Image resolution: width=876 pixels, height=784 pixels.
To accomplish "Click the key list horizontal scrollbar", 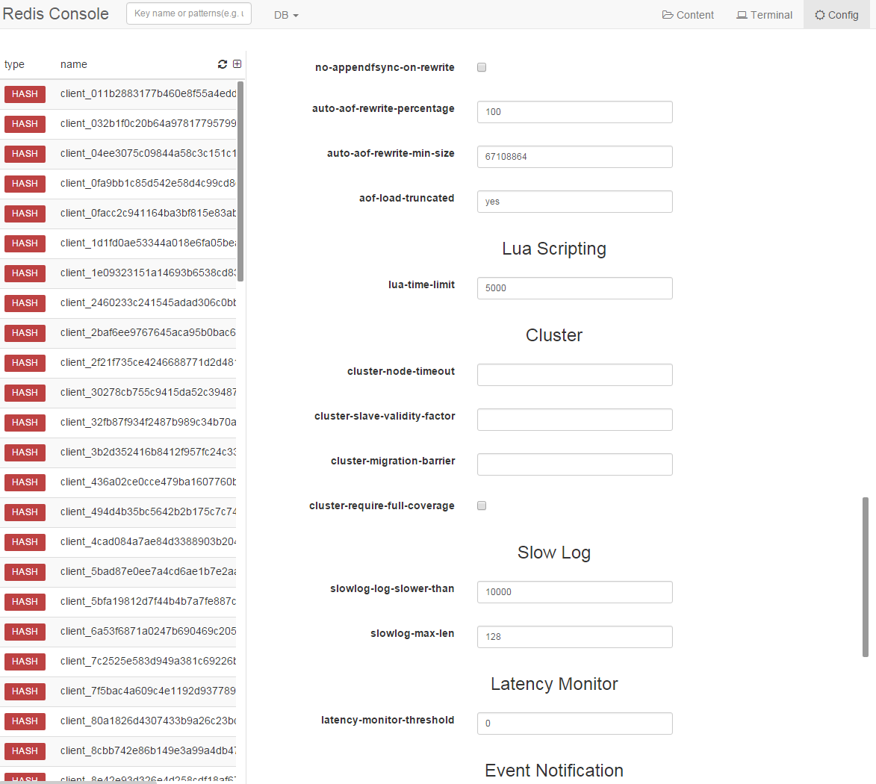I will pos(78,783).
